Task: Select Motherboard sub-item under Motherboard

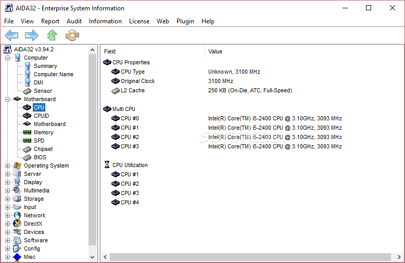Action: tap(49, 124)
